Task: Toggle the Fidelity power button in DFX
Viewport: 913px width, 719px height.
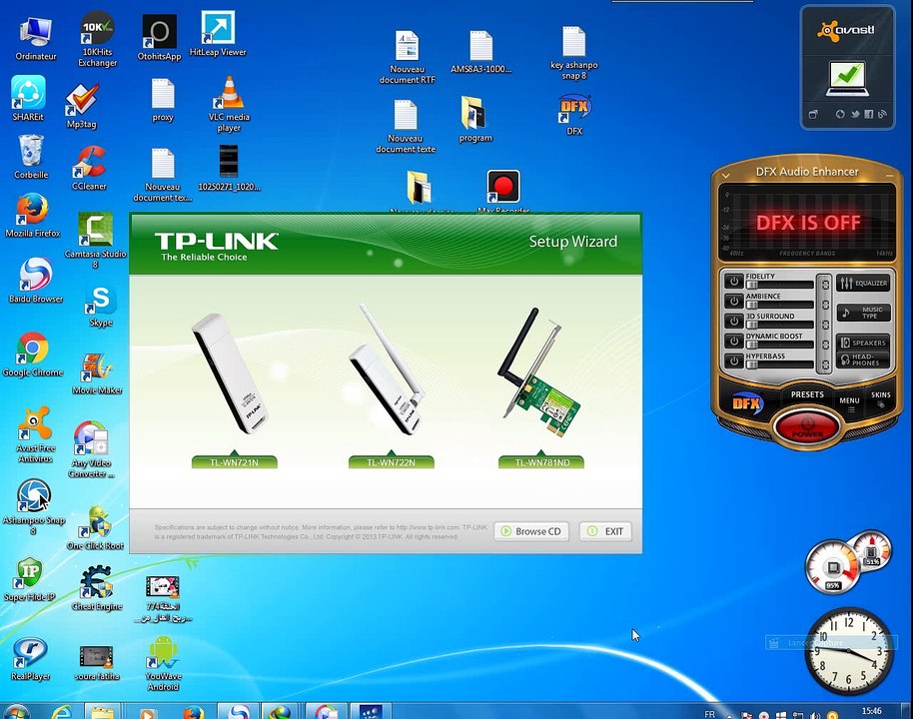Action: [x=733, y=282]
